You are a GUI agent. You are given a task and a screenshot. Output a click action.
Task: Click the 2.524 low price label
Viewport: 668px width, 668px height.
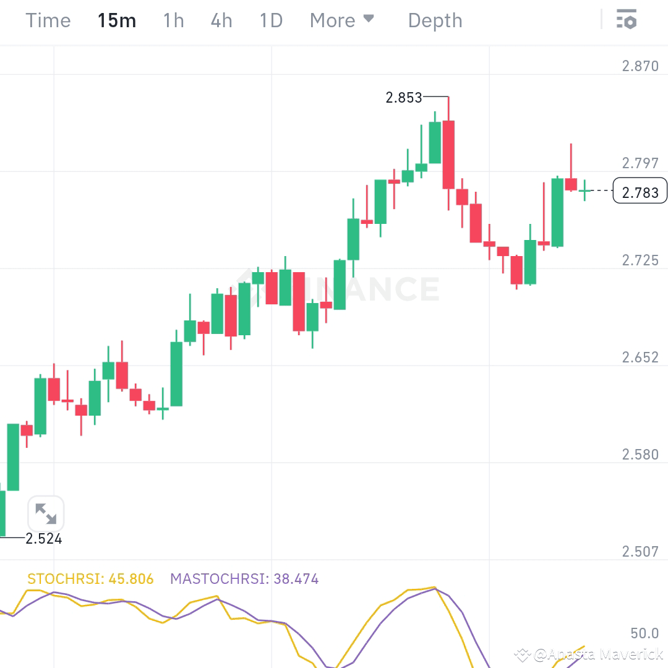point(43,539)
